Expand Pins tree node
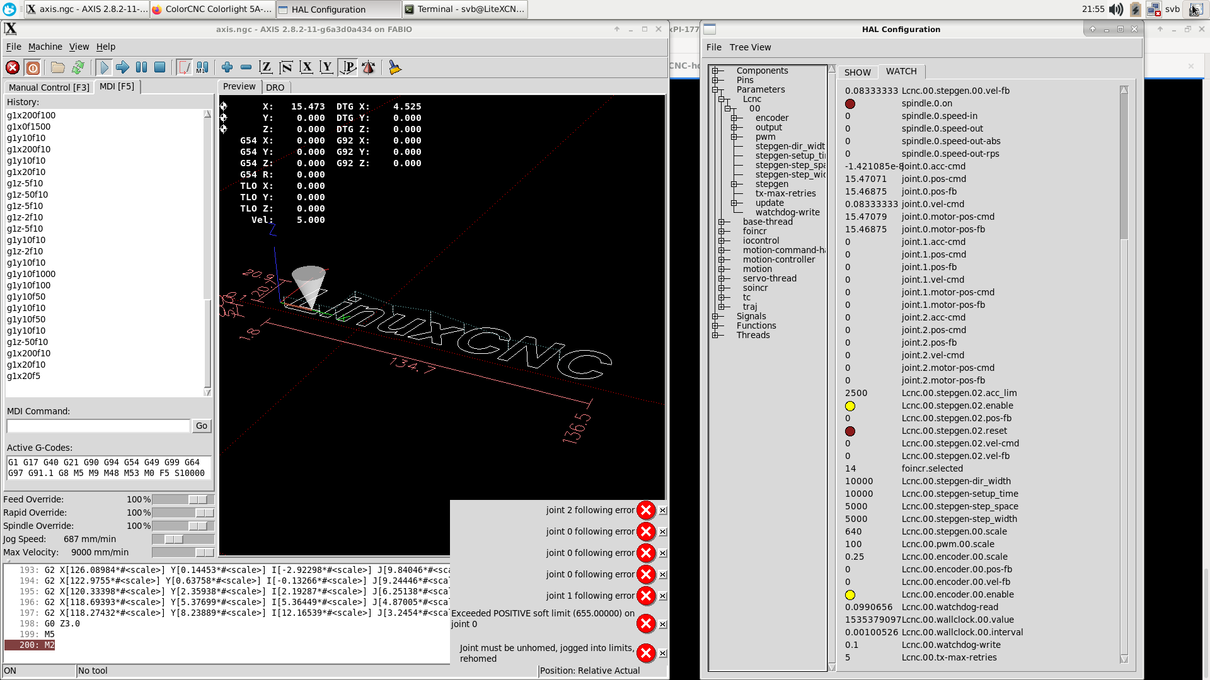Viewport: 1210px width, 680px height. coord(715,81)
